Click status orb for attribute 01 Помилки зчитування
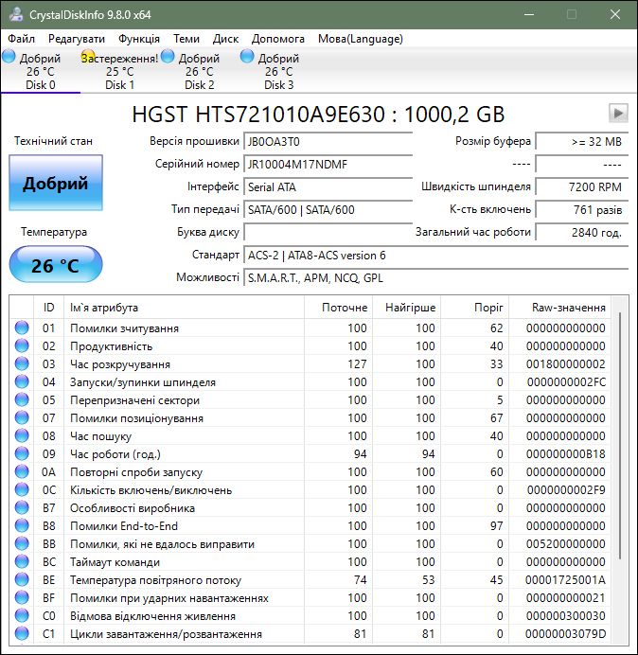 click(22, 327)
